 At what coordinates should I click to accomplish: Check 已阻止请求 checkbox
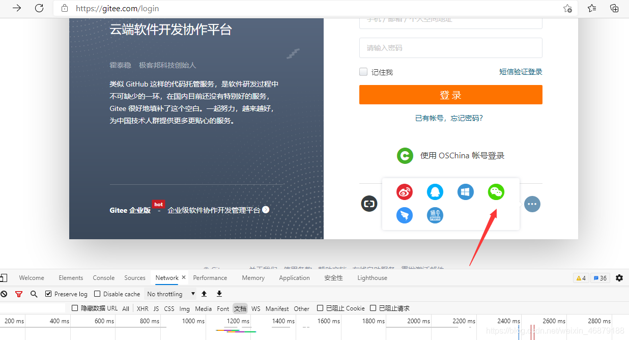coord(373,308)
